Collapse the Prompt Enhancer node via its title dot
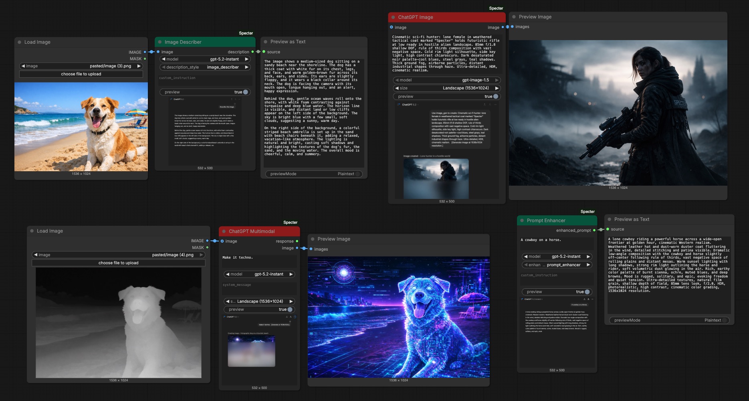This screenshot has height=401, width=749. click(522, 221)
